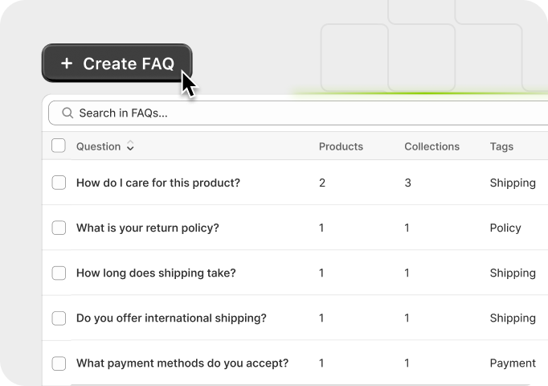Click Shipping tag in care for product row
The image size is (548, 386).
click(513, 183)
